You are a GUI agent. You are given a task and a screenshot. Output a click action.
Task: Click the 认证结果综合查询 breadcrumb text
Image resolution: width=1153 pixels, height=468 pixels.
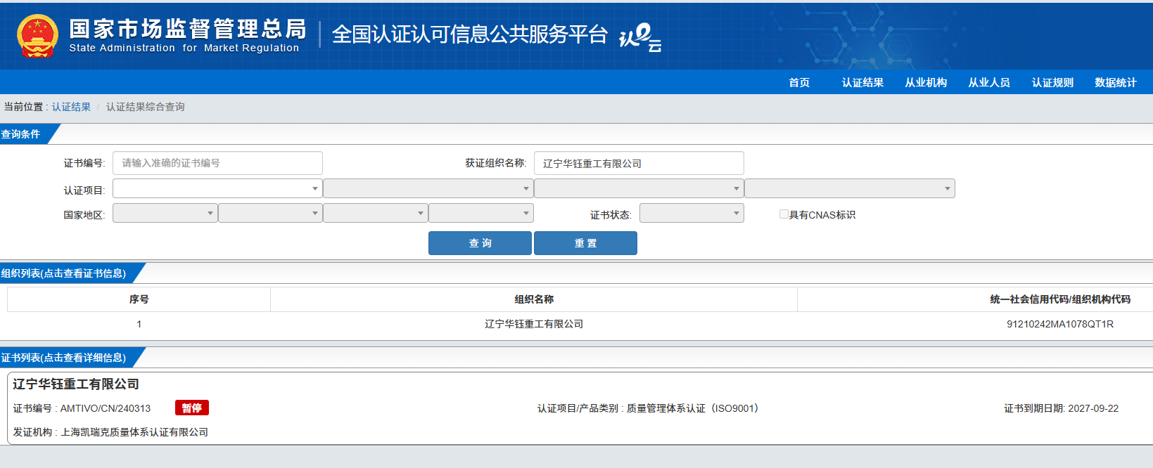[x=146, y=107]
